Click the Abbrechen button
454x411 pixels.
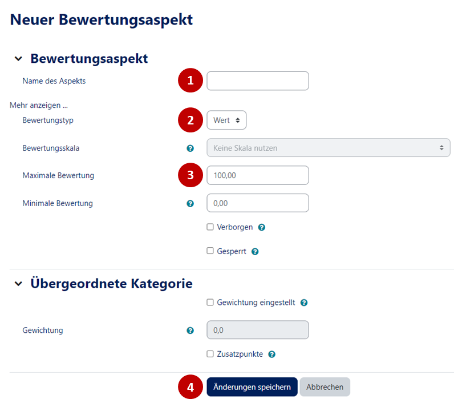[x=325, y=387]
